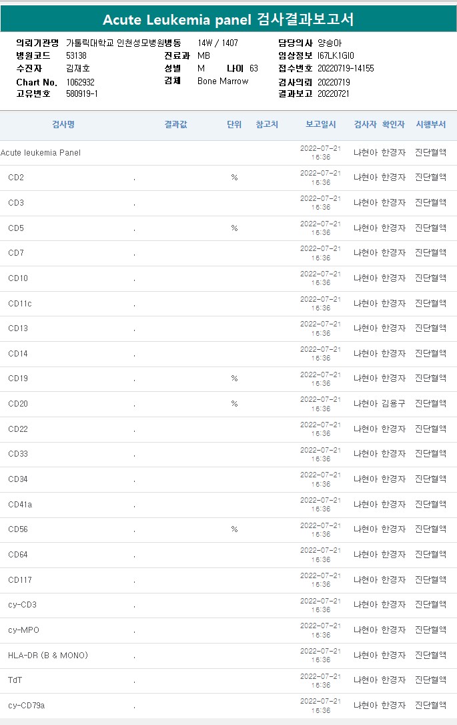
Task: Click the Chart No. value 1062932
Action: (x=80, y=82)
